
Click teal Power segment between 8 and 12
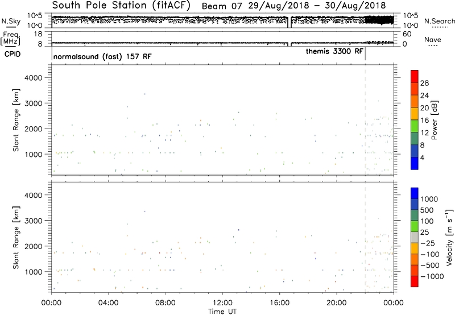click(415, 139)
